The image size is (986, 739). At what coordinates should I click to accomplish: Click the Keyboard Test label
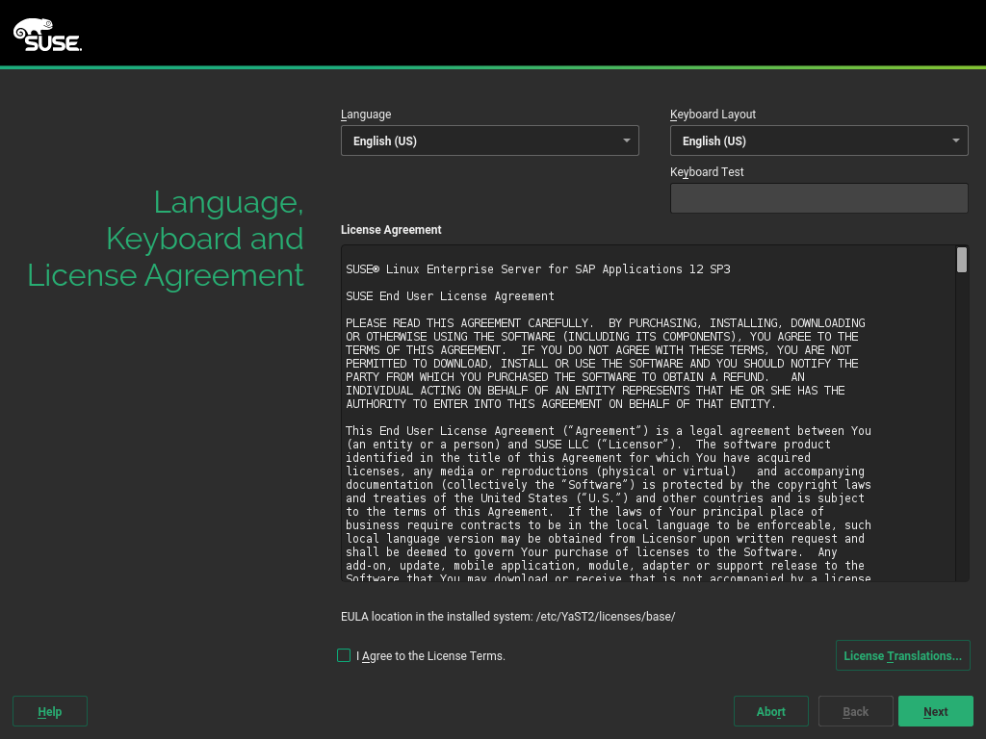pos(707,172)
